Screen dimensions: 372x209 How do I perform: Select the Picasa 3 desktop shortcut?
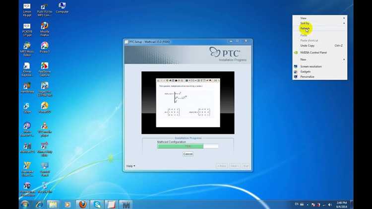point(45,47)
